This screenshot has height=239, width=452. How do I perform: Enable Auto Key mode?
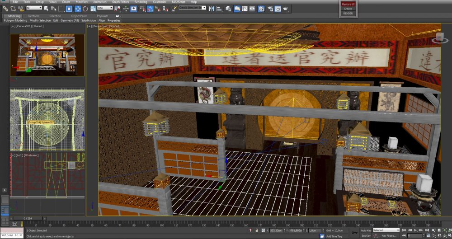(x=366, y=230)
